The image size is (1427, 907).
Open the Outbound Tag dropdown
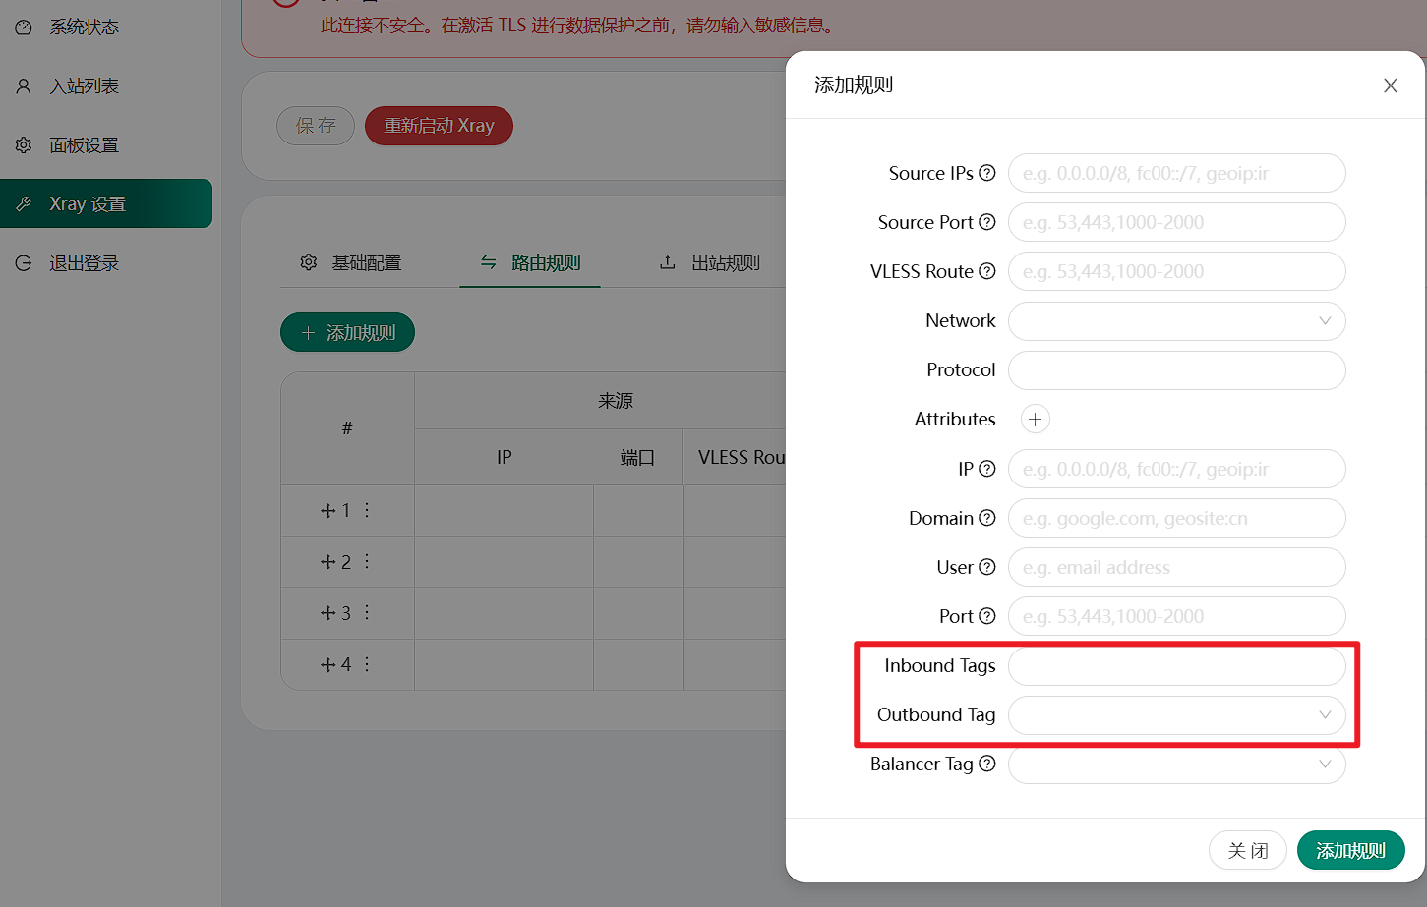(1176, 714)
